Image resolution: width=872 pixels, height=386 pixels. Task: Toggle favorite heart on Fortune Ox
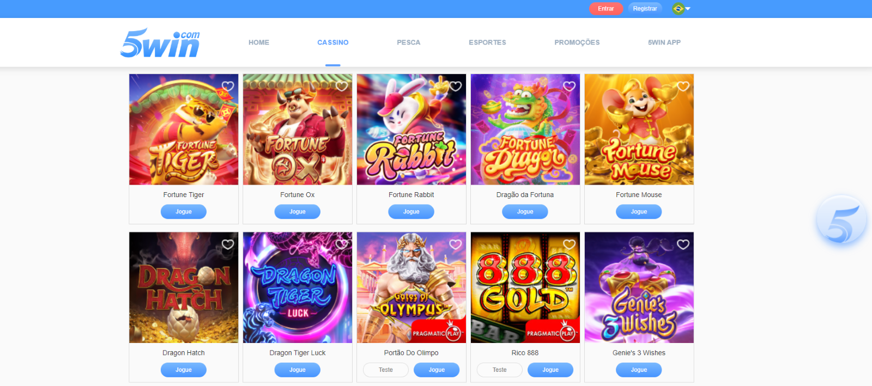[x=342, y=86]
